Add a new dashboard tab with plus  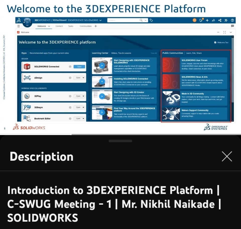96,26
